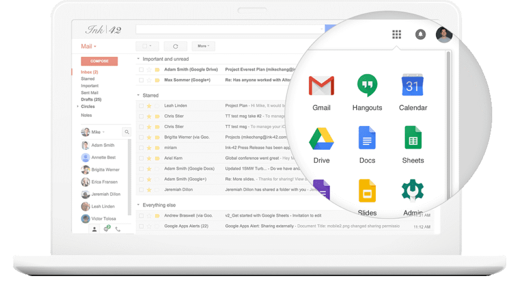Screen dimensions: 517x289
Task: Open the Mail label dropdown
Action: 89,46
